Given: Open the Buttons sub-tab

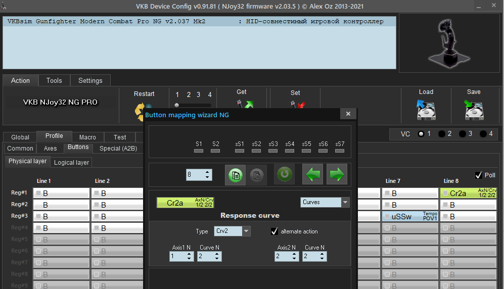Looking at the screenshot, I should [78, 147].
